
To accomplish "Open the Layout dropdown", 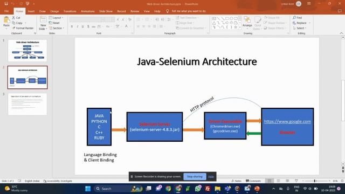I will (56, 18).
